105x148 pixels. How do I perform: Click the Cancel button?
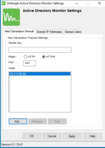point(52,136)
